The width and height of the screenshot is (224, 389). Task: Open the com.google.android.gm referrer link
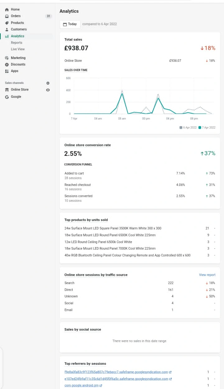tap(81, 386)
